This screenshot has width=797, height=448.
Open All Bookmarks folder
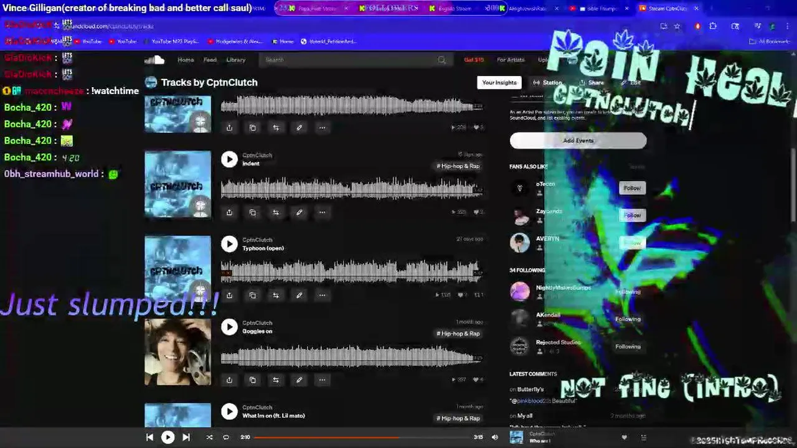(x=770, y=42)
